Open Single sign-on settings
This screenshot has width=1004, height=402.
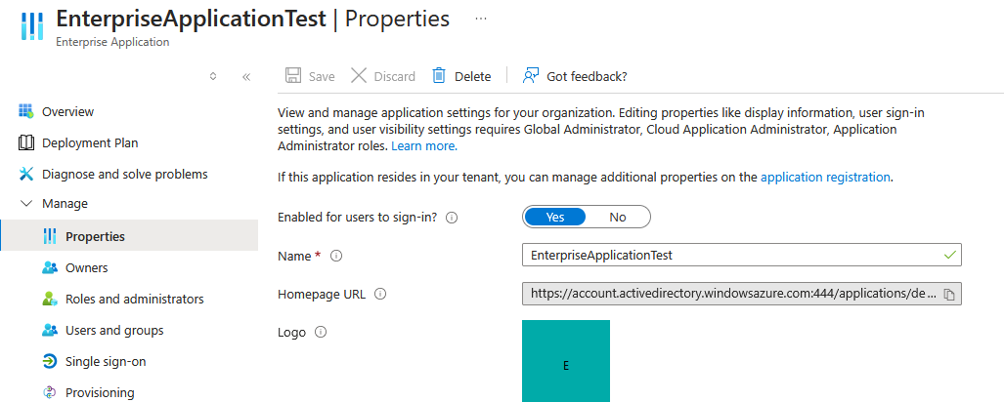click(106, 362)
